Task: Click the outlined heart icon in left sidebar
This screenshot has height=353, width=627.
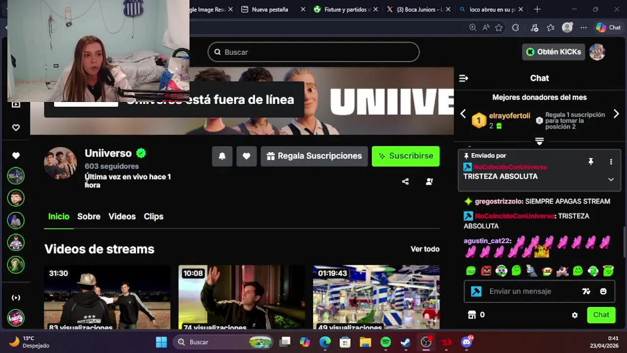Action: pyautogui.click(x=16, y=127)
